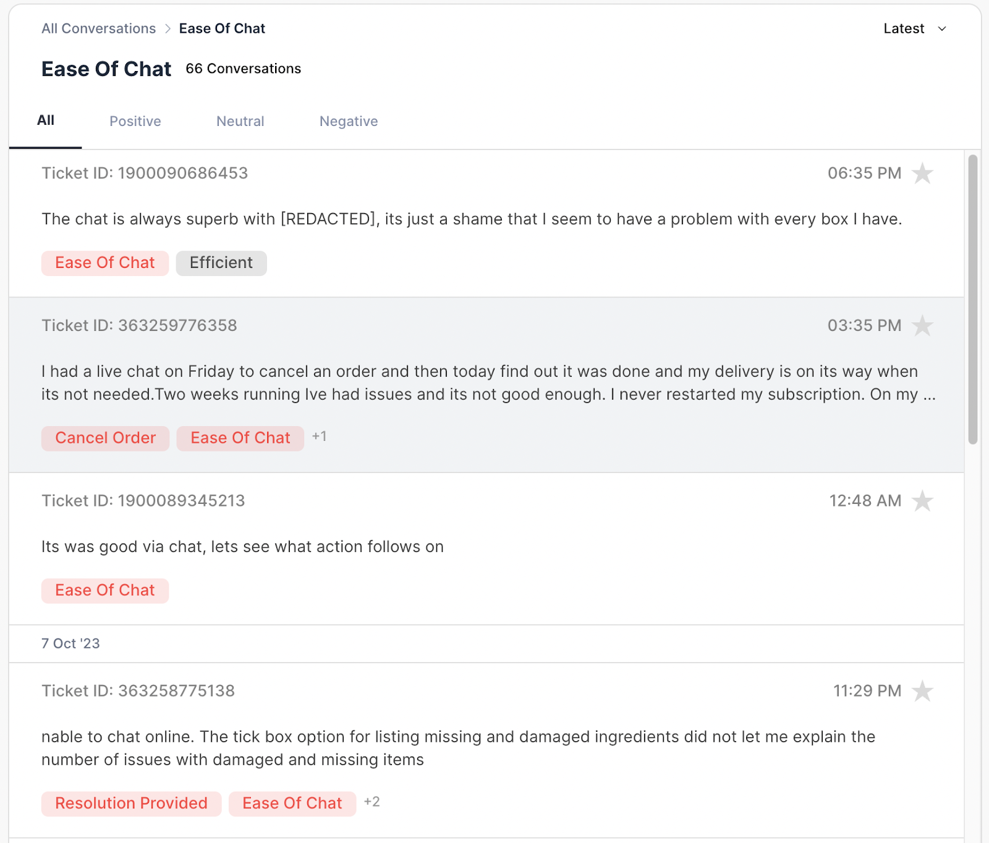Open the Latest sort order dropdown
This screenshot has height=843, width=989.
(x=915, y=28)
